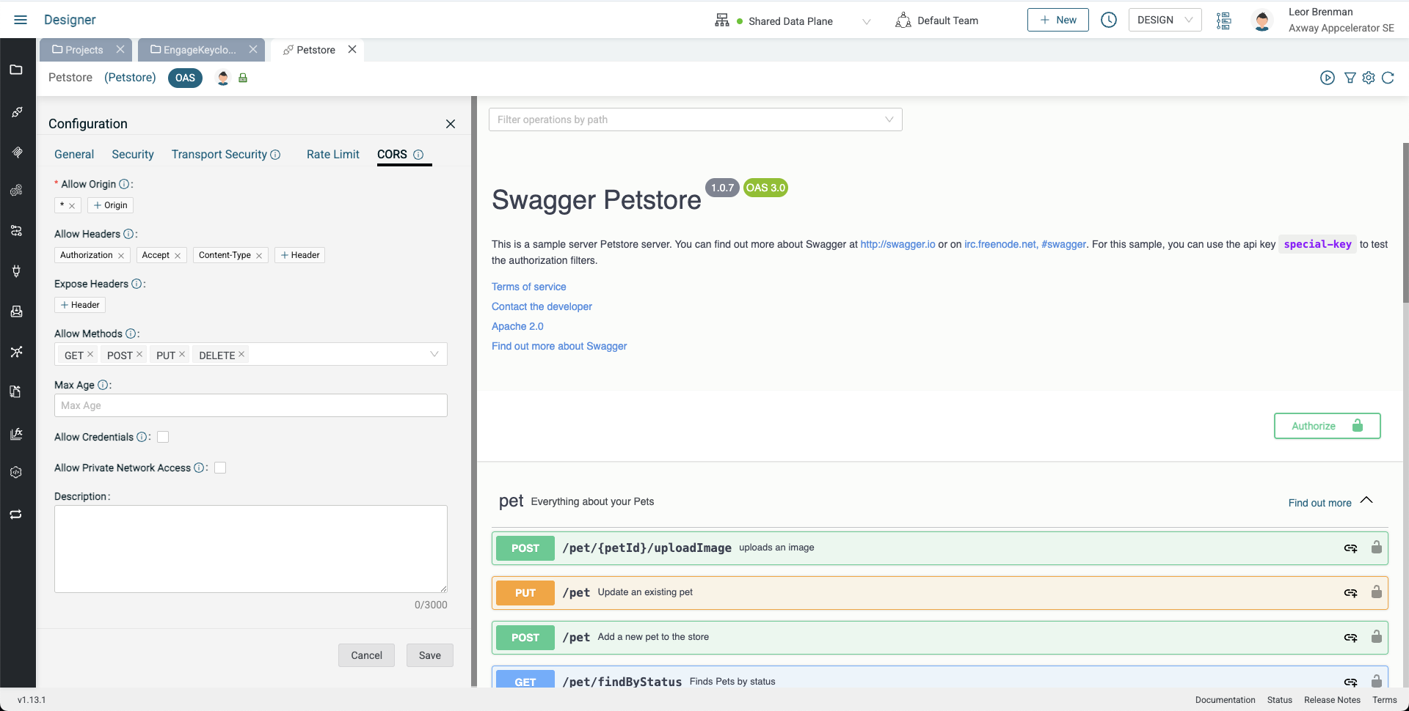Click the filter funnel icon

(x=1350, y=78)
